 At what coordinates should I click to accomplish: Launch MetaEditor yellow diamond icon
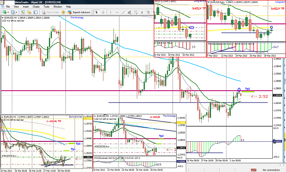[x=63, y=12]
